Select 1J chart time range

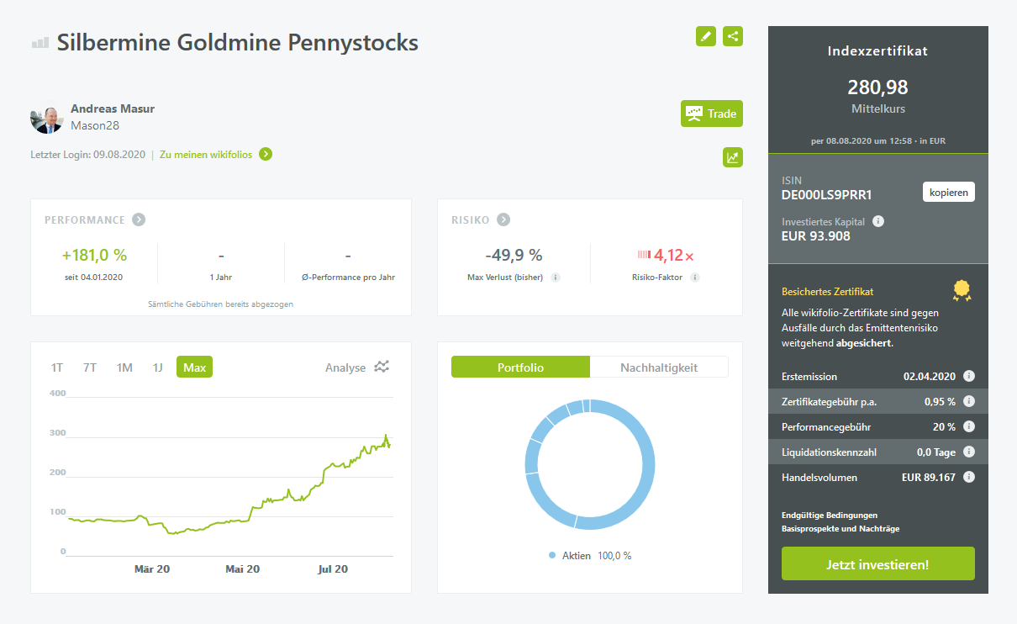point(157,368)
